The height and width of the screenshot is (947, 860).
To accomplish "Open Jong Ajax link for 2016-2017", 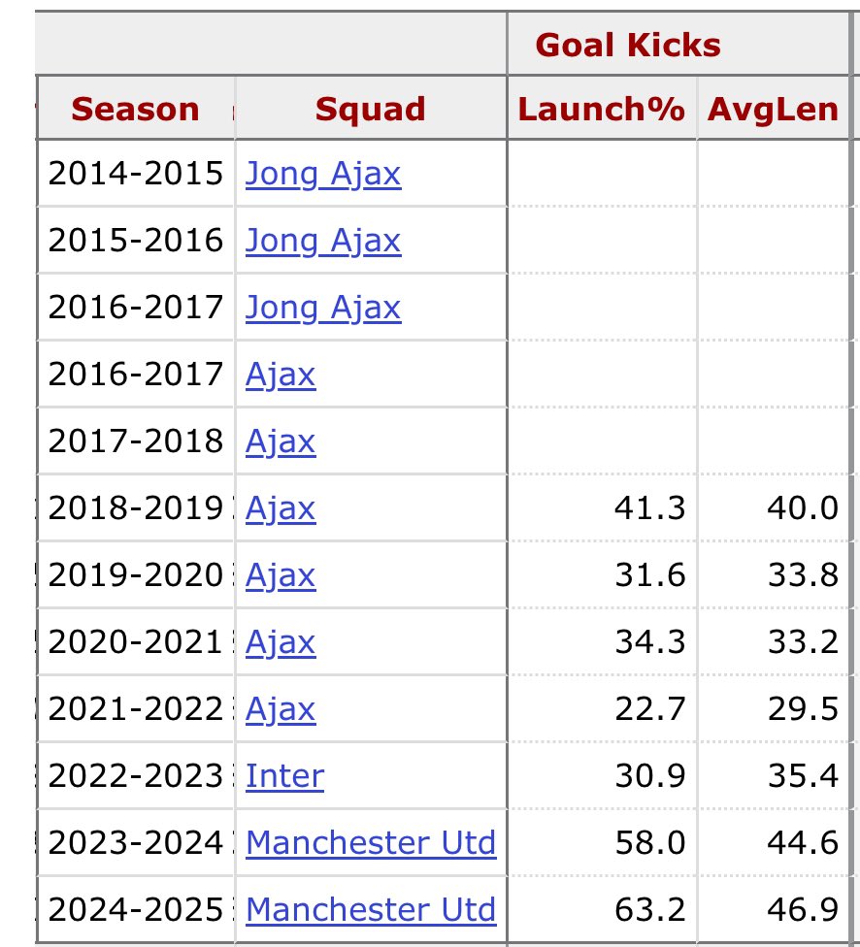I will pyautogui.click(x=322, y=308).
